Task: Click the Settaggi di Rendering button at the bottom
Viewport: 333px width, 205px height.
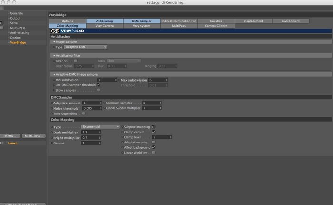Action: point(21,204)
